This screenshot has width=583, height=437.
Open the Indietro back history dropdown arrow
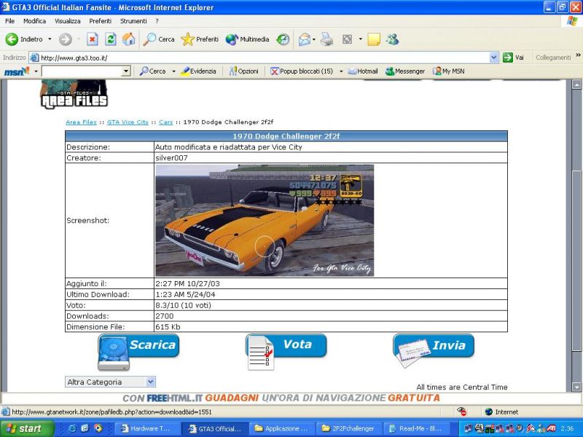click(50, 39)
